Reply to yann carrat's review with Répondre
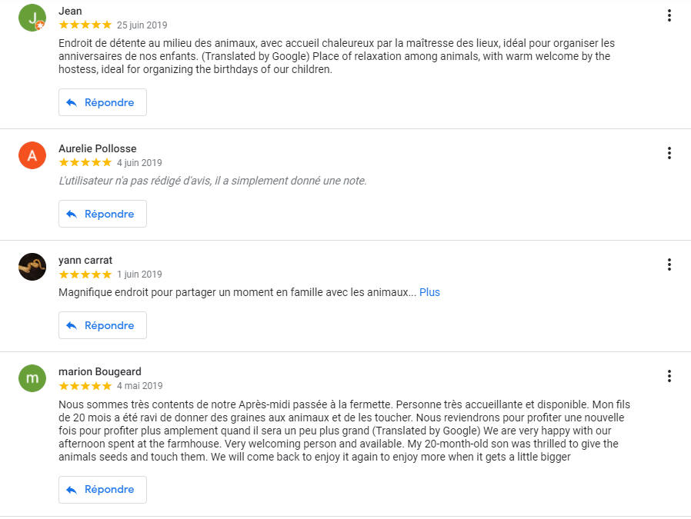Screen dimensions: 691x519 click(102, 325)
